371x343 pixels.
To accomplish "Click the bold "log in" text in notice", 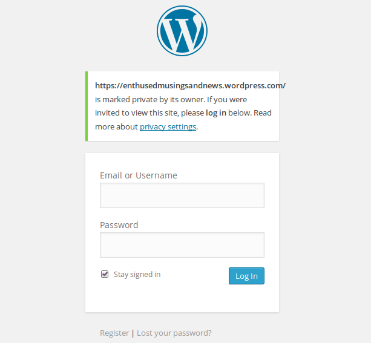I will tap(216, 113).
